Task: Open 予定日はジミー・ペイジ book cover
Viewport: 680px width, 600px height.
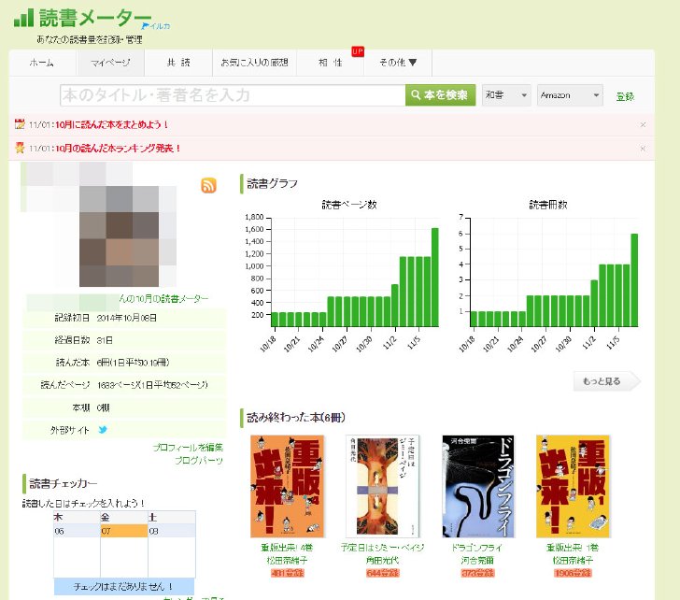Action: coord(382,486)
